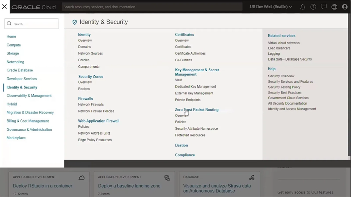Image resolution: width=351 pixels, height=197 pixels.
Task: Click the magnifier icon in menu search
Action: click(x=9, y=24)
